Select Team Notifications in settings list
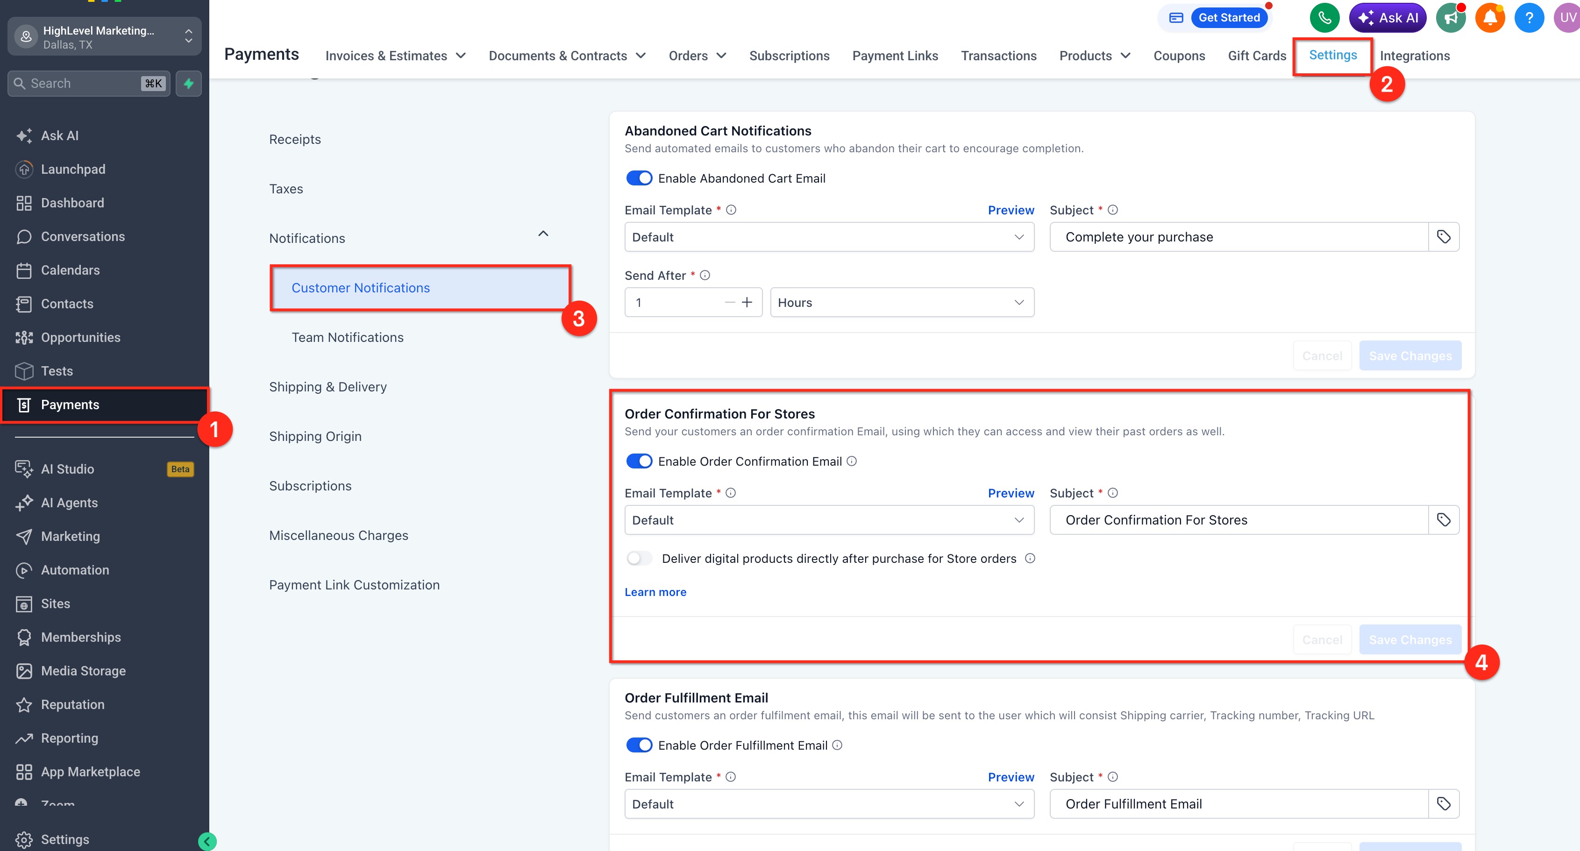The image size is (1580, 851). (x=347, y=338)
